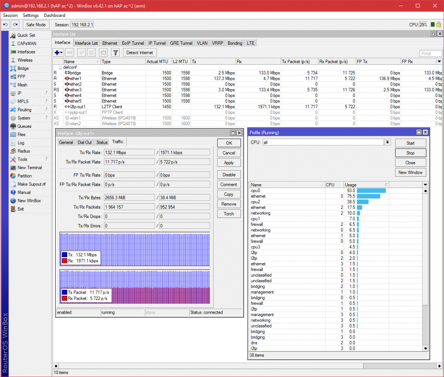
Task: Click the Detect Internet button
Action: pyautogui.click(x=139, y=52)
